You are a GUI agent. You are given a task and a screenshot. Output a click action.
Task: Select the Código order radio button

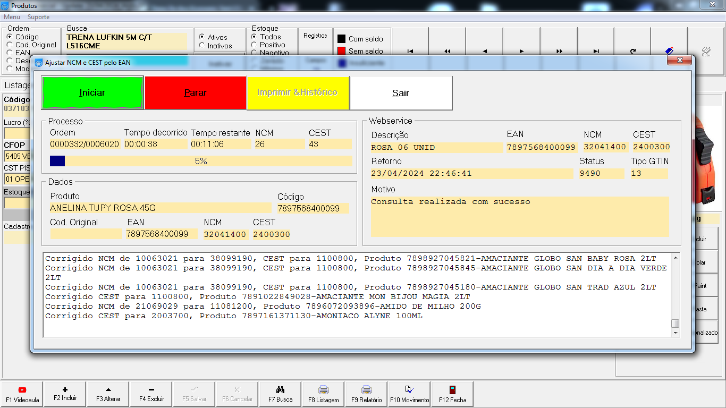click(9, 37)
